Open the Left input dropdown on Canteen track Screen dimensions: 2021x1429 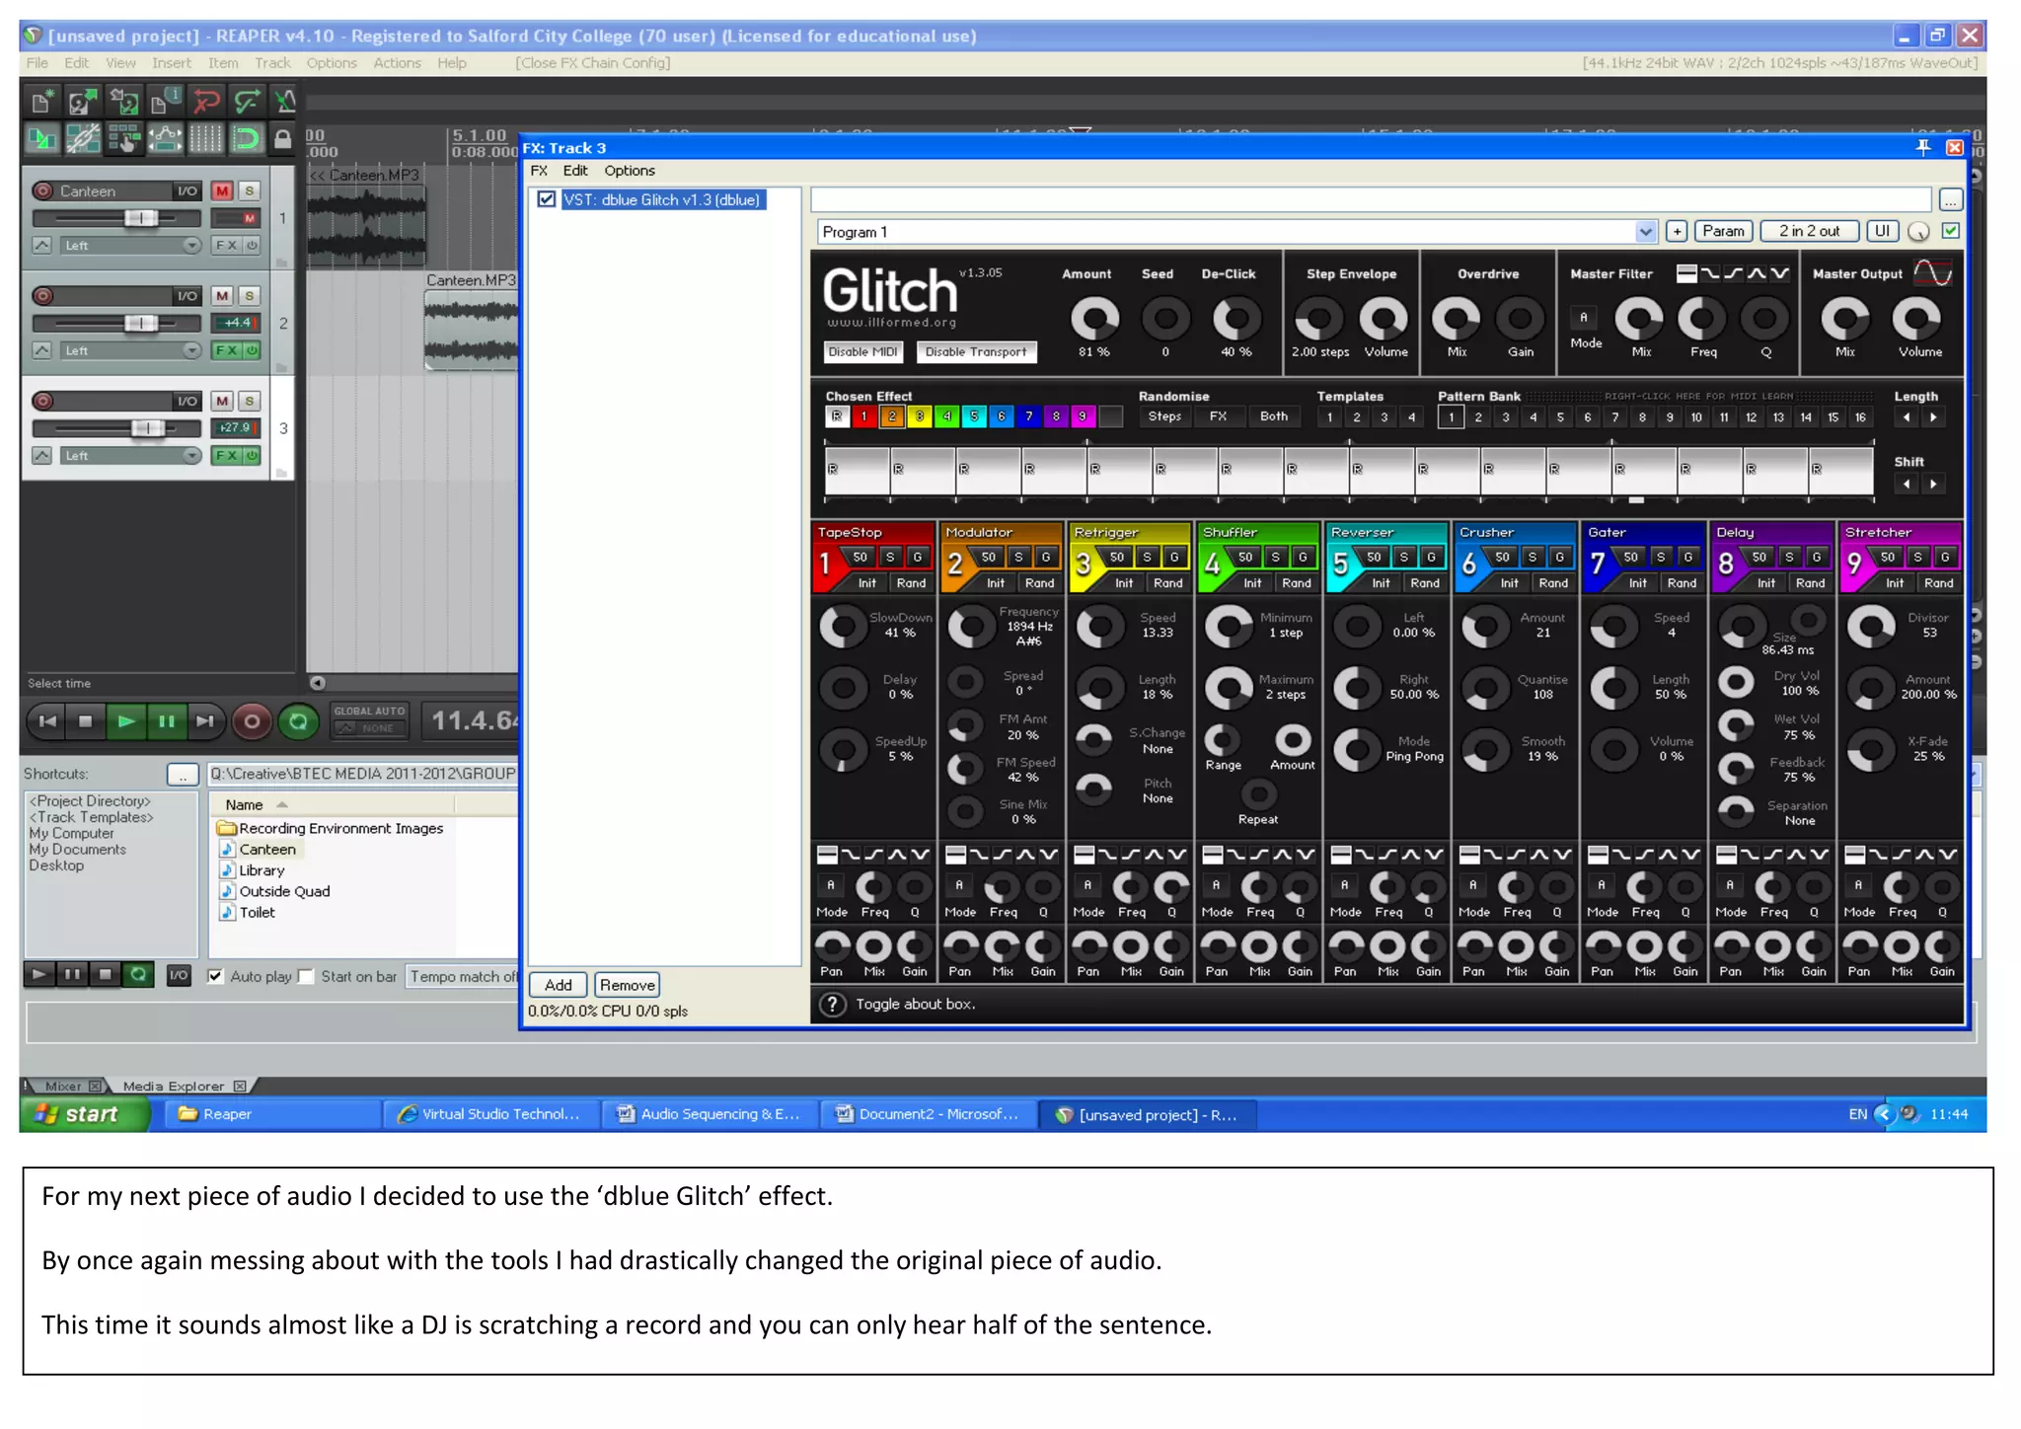pyautogui.click(x=130, y=246)
